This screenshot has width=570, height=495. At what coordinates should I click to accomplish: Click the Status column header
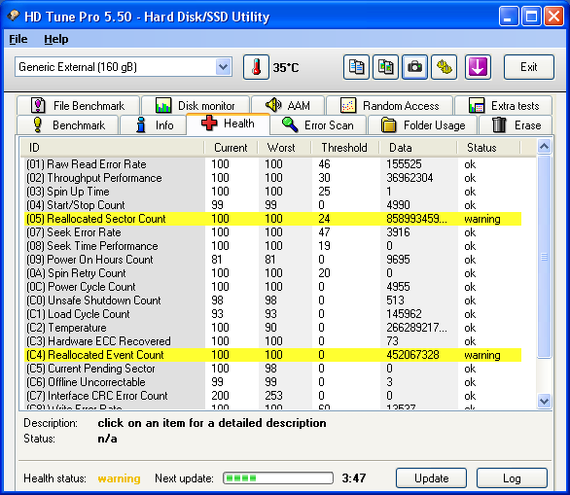(x=488, y=148)
